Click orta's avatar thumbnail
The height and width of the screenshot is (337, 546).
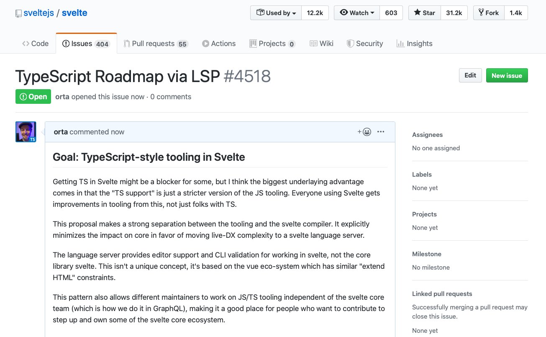tap(26, 131)
